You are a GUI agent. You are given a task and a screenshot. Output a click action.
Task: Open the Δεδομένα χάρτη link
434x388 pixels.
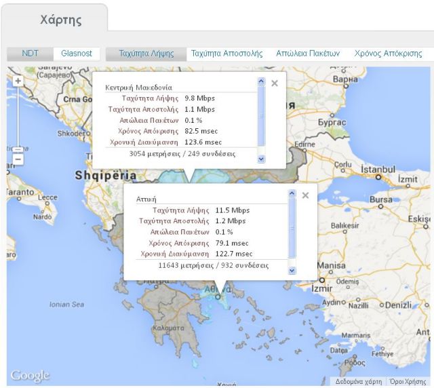[359, 382]
